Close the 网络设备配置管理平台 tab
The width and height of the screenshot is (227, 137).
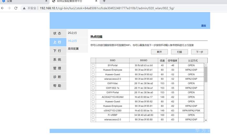[x=96, y=1]
